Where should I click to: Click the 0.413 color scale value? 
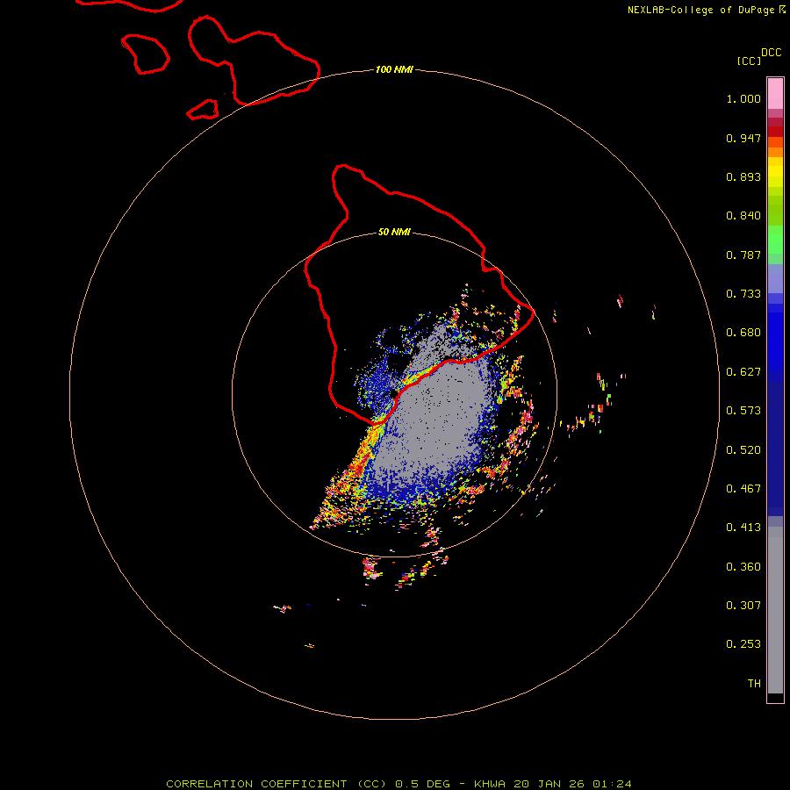pyautogui.click(x=743, y=528)
